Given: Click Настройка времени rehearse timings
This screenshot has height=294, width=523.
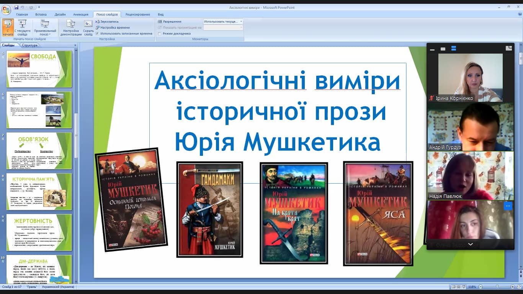Looking at the screenshot, I should coord(113,28).
